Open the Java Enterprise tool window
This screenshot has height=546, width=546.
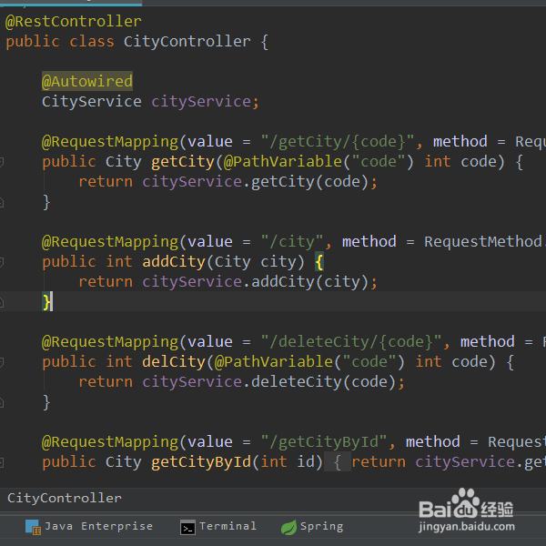point(89,526)
